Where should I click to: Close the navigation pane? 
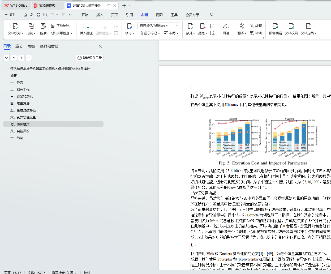pyautogui.click(x=100, y=46)
